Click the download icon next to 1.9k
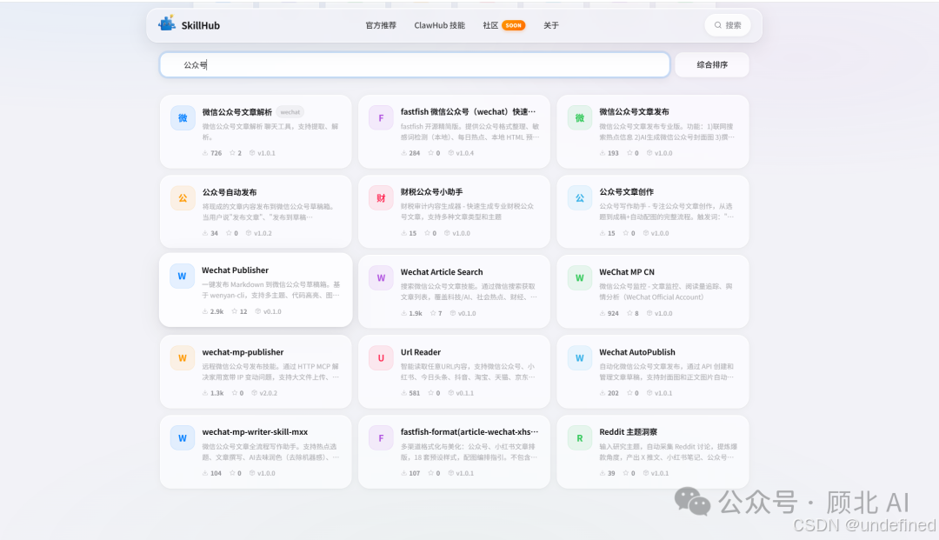The image size is (939, 540). point(404,313)
